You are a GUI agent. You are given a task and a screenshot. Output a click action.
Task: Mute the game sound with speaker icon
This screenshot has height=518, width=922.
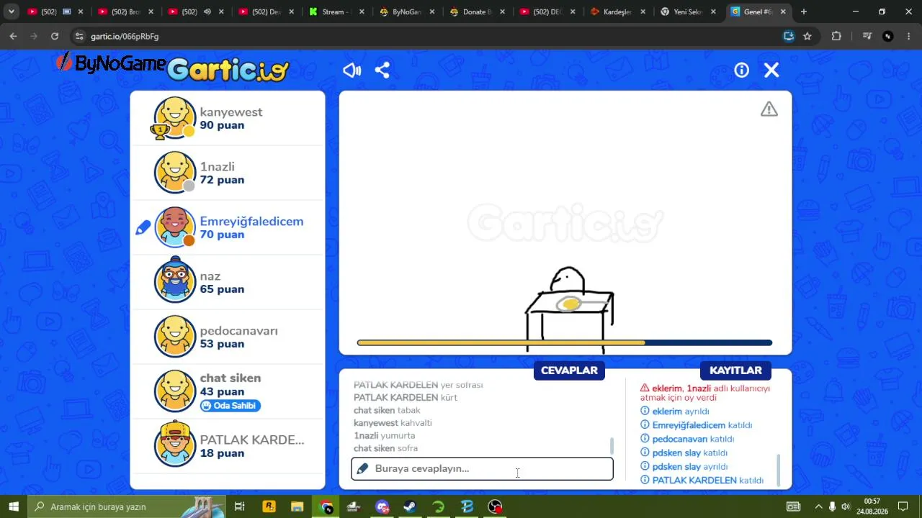pyautogui.click(x=352, y=70)
